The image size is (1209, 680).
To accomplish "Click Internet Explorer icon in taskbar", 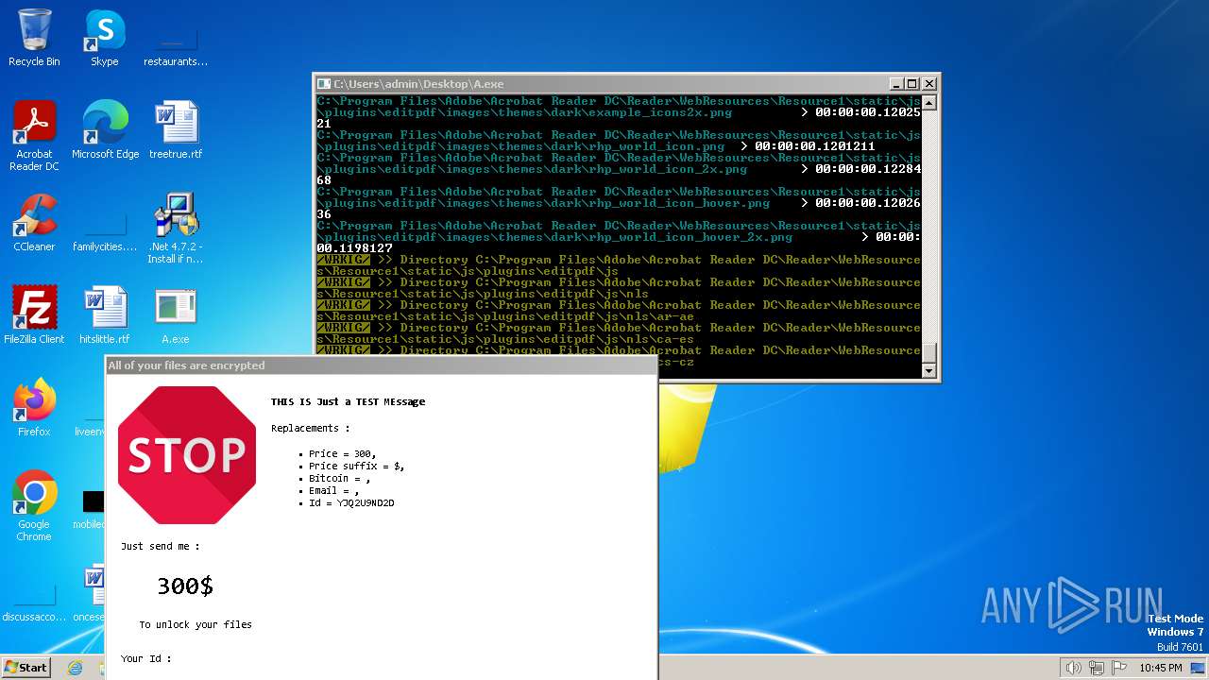I will [x=76, y=668].
